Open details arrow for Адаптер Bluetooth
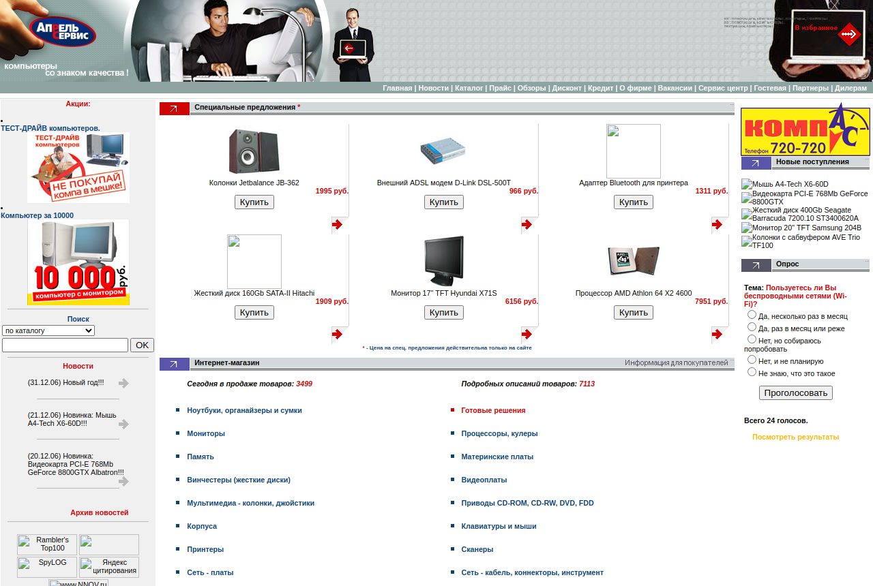Image resolution: width=873 pixels, height=586 pixels. (x=716, y=223)
